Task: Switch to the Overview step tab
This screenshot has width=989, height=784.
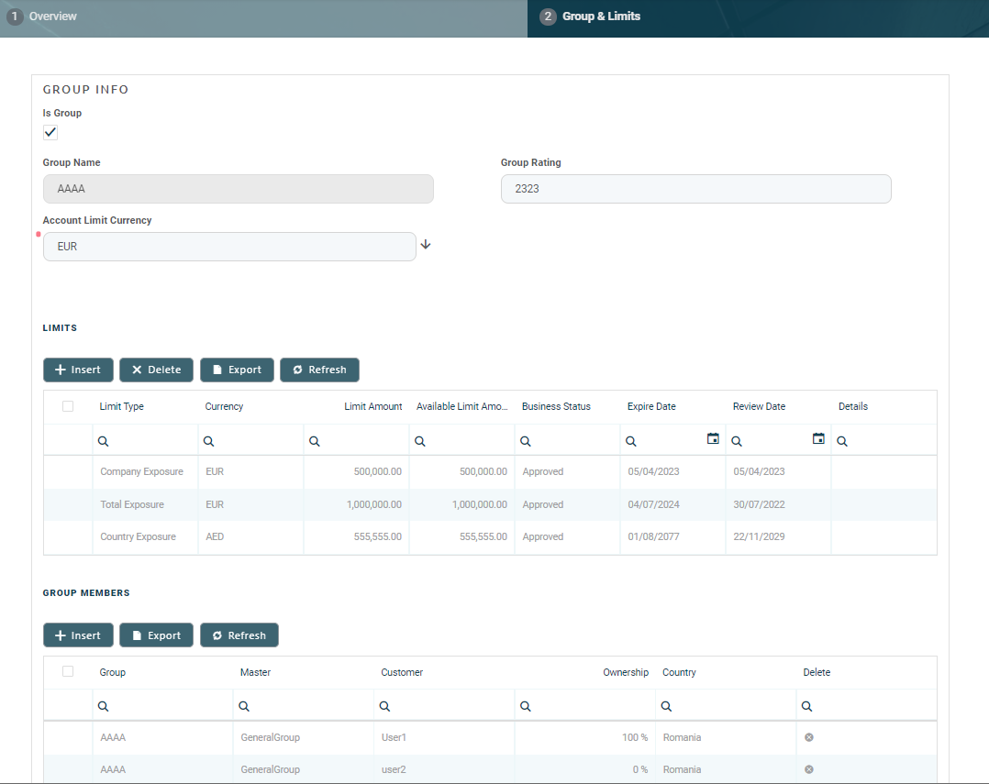Action: [52, 17]
